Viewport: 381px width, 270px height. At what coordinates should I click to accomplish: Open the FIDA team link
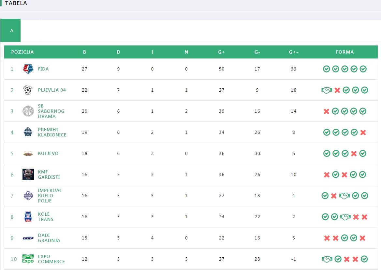pyautogui.click(x=43, y=69)
